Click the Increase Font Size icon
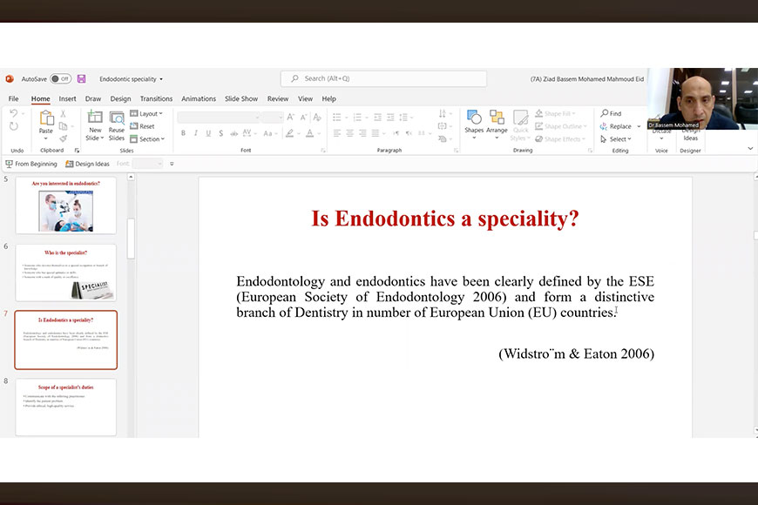 click(x=290, y=117)
